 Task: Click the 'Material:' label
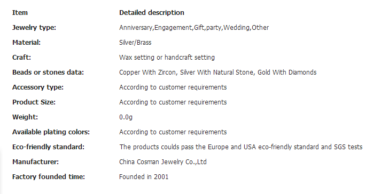(x=27, y=43)
